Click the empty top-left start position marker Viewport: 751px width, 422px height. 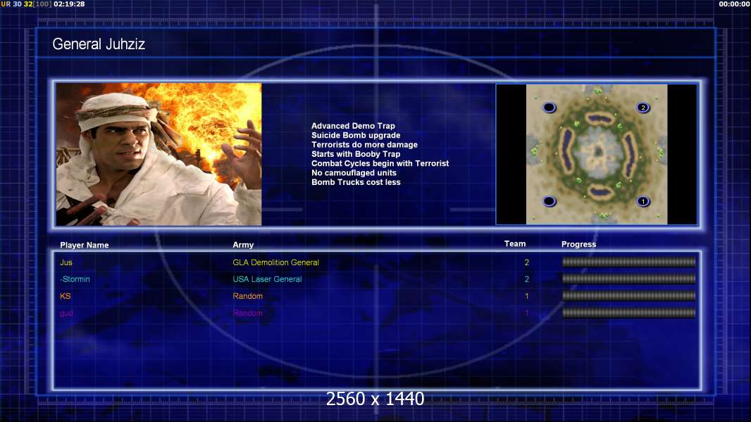[x=550, y=108]
